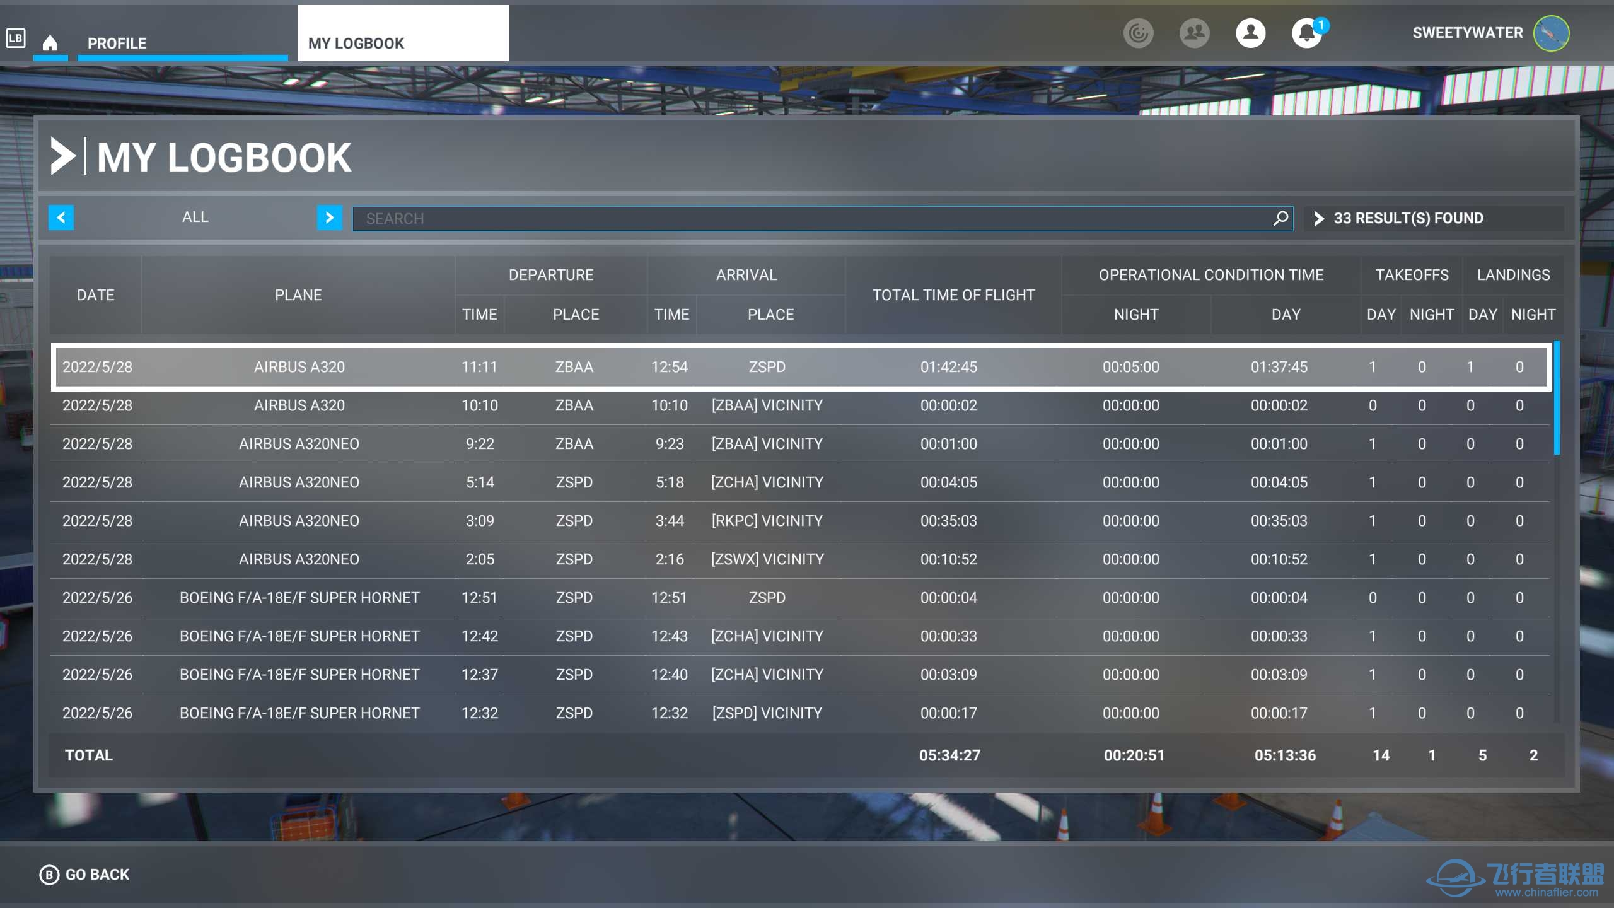Click search icon to search flights
The width and height of the screenshot is (1614, 908).
pyautogui.click(x=1282, y=218)
